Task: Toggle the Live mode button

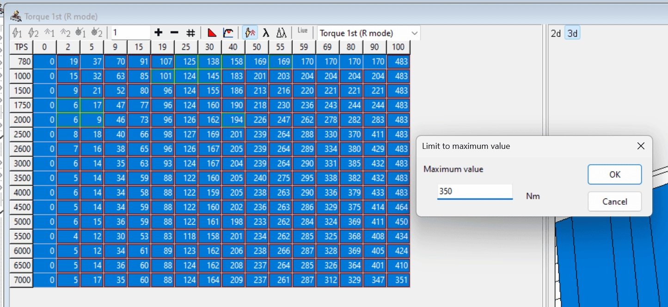Action: point(302,31)
